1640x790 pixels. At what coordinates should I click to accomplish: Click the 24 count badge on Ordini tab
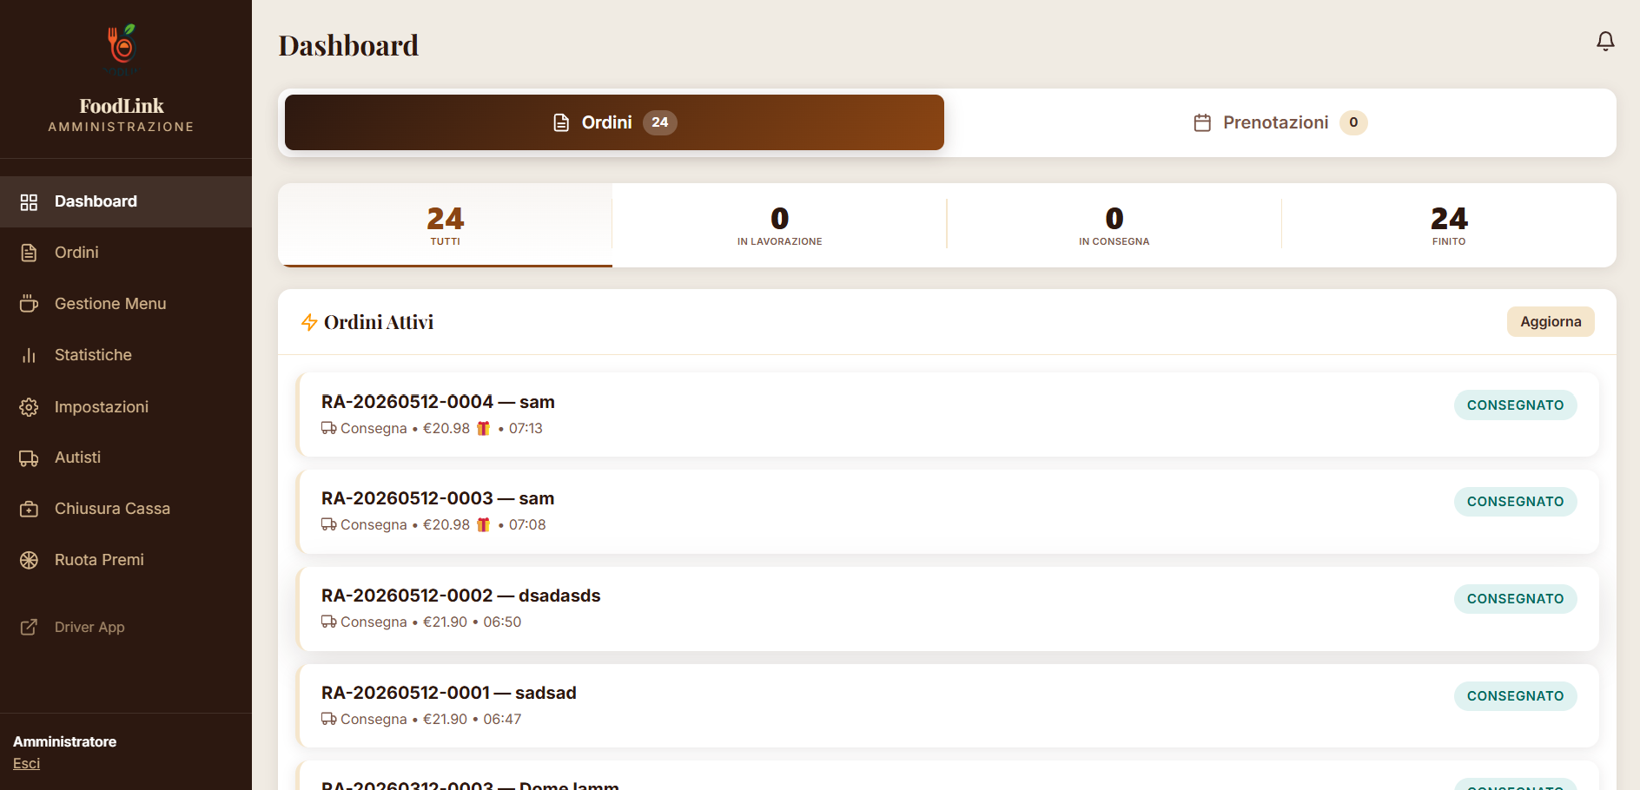coord(660,122)
